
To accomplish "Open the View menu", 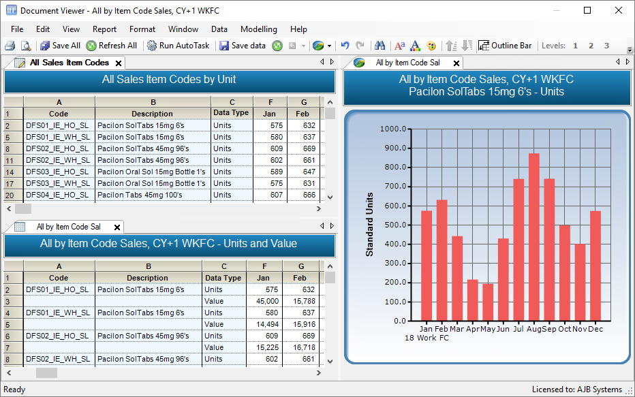I will (x=71, y=29).
